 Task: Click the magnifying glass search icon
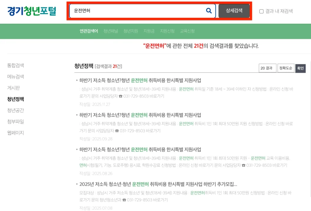tap(209, 11)
